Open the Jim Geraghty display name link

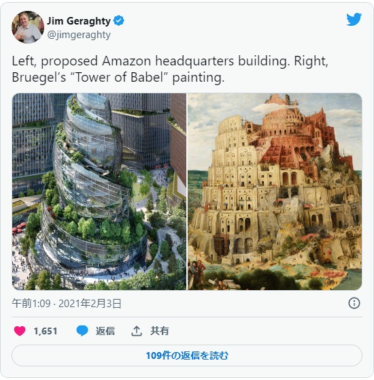[79, 21]
